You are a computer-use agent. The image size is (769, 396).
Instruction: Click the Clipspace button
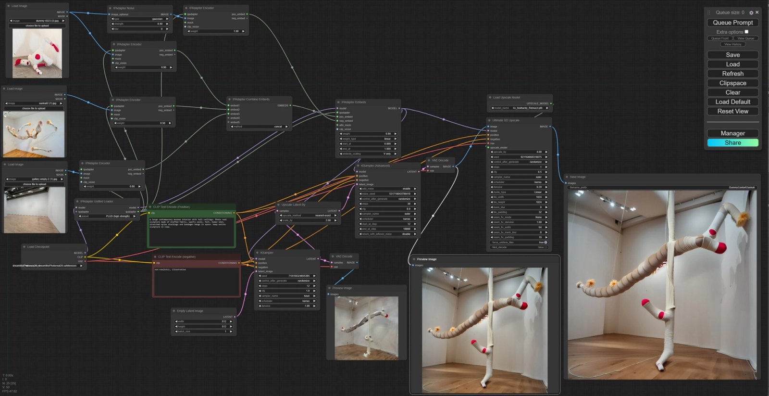pos(733,83)
